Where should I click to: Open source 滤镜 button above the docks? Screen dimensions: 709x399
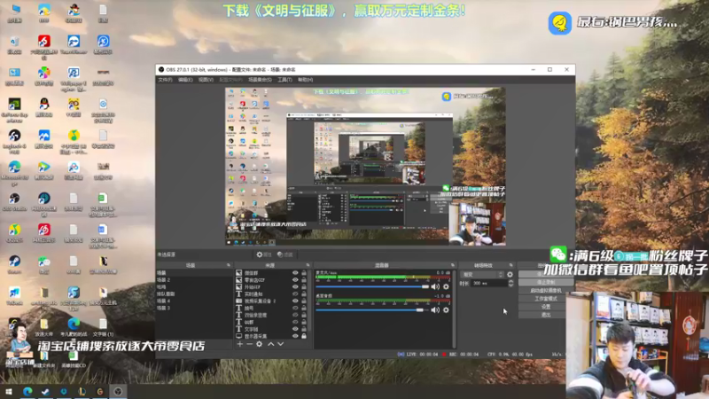tap(284, 254)
